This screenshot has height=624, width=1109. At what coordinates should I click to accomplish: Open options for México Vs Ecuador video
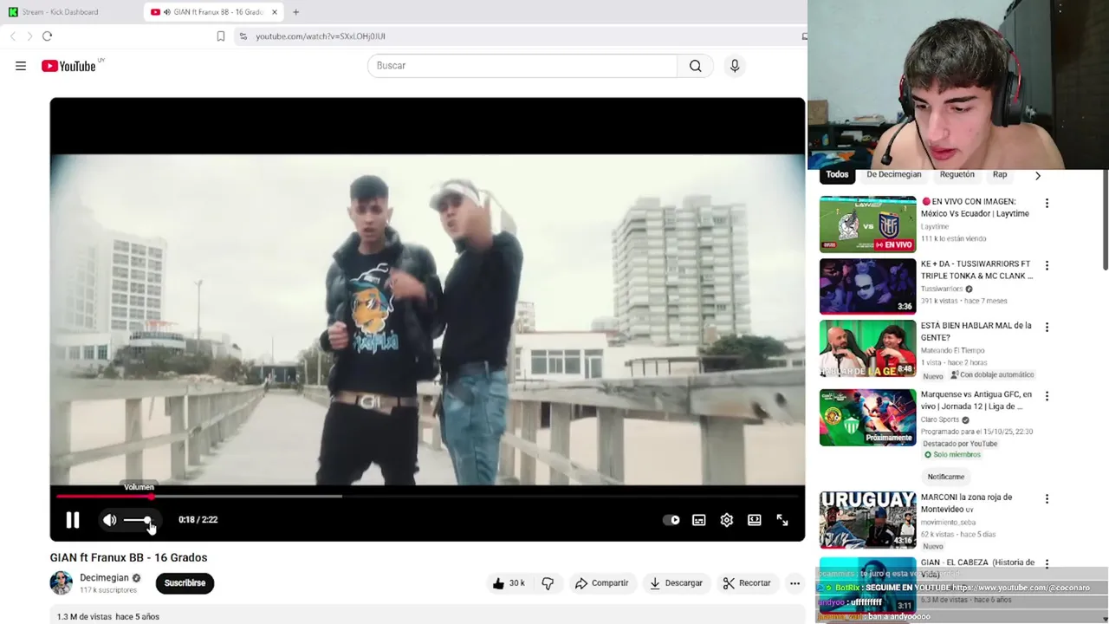pos(1047,204)
